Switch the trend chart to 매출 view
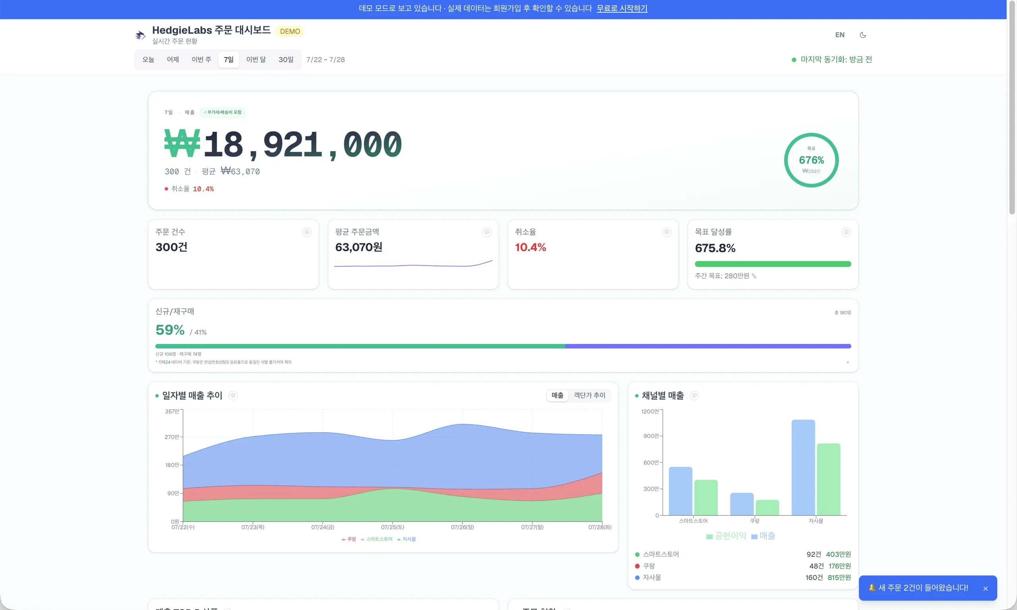Screen dimensions: 1017x610 pos(557,395)
